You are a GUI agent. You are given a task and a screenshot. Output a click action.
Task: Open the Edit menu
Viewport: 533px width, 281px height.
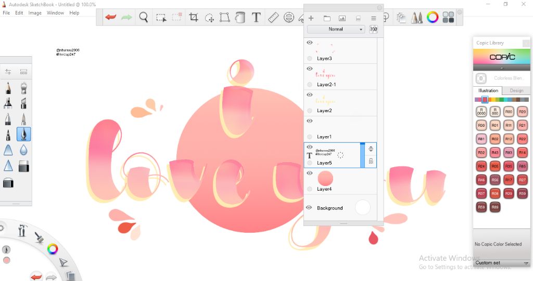pos(19,13)
